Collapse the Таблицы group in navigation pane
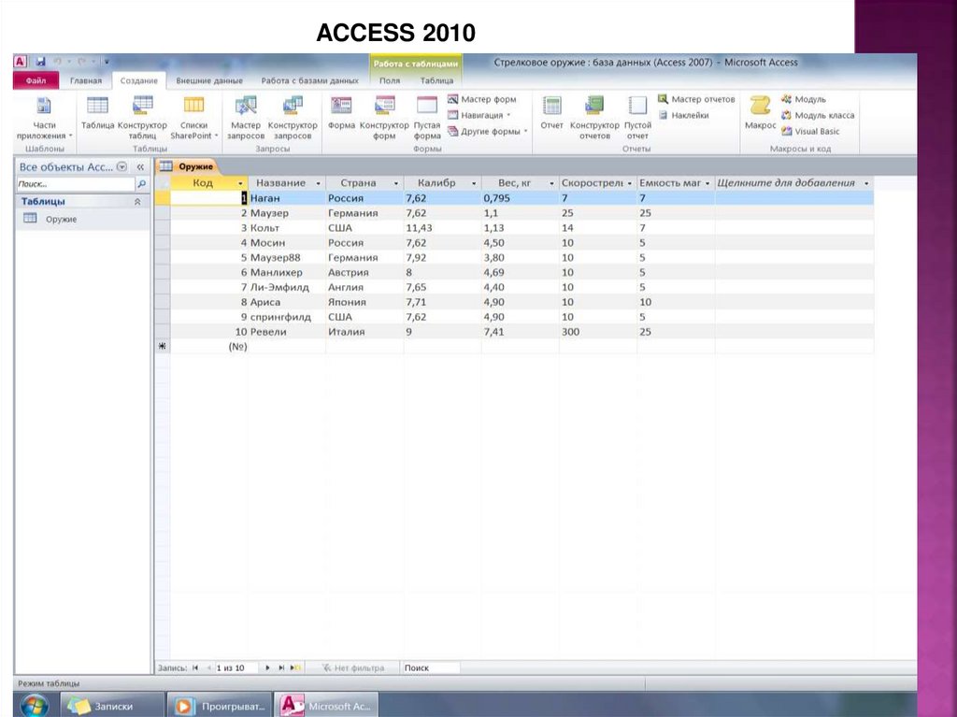This screenshot has width=957, height=717. tap(138, 202)
